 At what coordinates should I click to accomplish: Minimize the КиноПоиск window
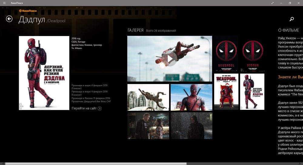(x=281, y=3)
